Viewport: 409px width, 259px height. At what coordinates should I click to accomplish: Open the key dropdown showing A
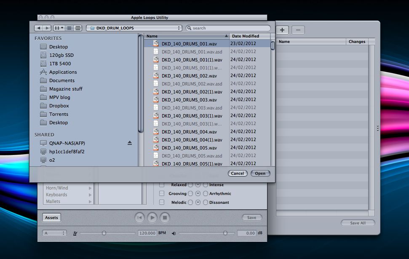click(54, 233)
